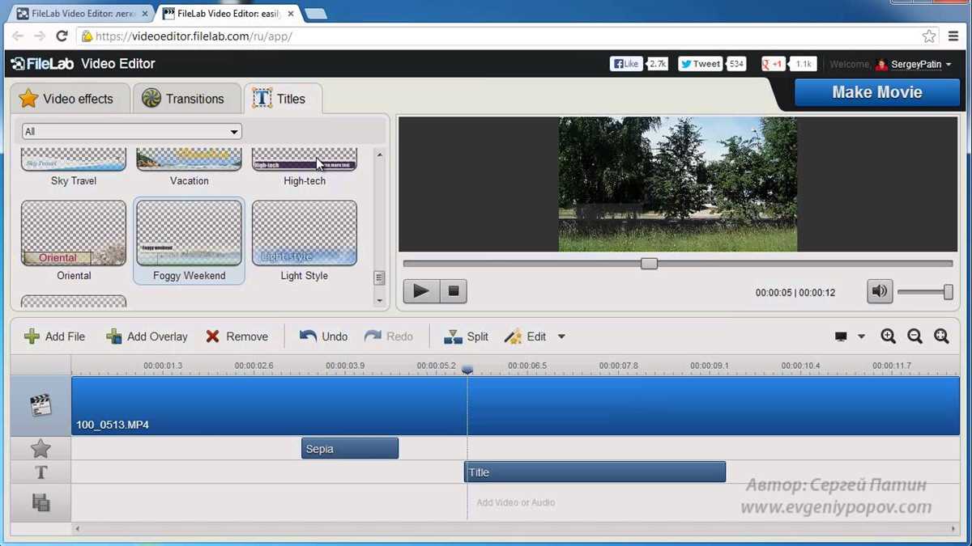Image resolution: width=972 pixels, height=546 pixels.
Task: Click the Add Video or Audio placeholder
Action: [x=515, y=502]
